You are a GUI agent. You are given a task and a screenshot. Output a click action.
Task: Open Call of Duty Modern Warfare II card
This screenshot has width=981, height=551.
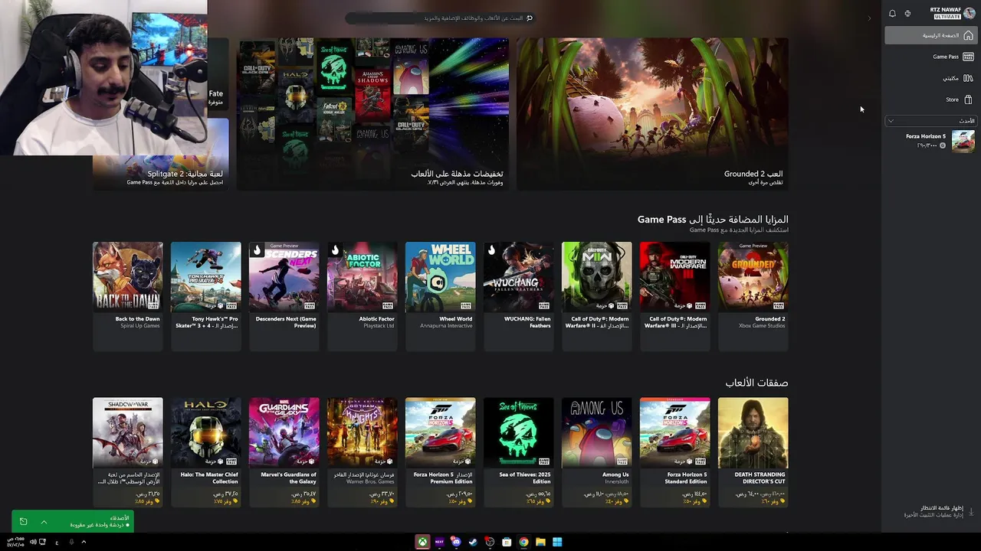coord(597,296)
